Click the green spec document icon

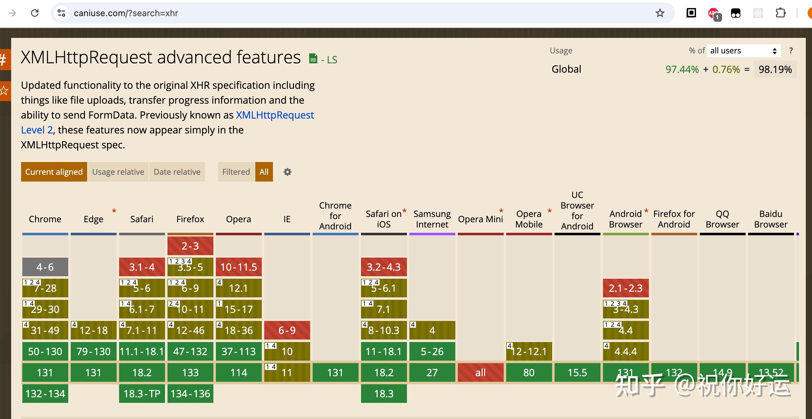pos(313,59)
